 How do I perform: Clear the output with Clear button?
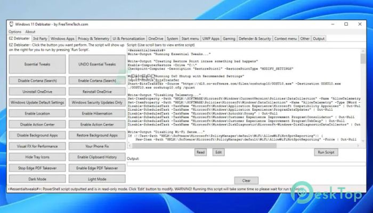point(246,181)
